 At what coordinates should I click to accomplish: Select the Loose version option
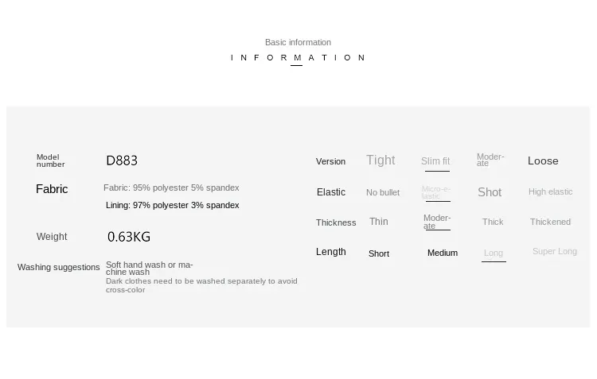click(x=543, y=160)
